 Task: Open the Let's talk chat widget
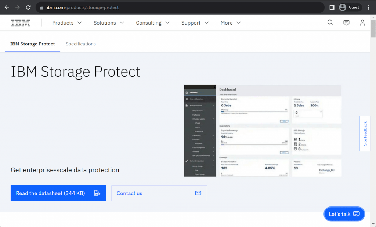click(344, 214)
